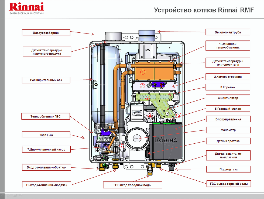Open the slideshow options menu icon
The image size is (264, 199).
point(15,195)
